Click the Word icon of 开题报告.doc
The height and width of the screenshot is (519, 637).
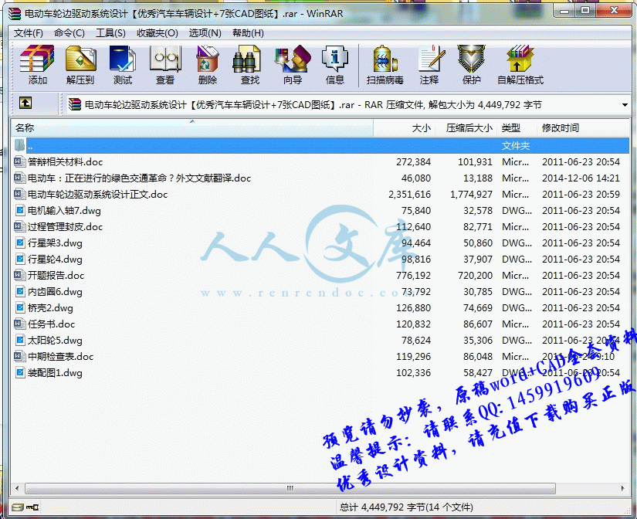[x=19, y=275]
